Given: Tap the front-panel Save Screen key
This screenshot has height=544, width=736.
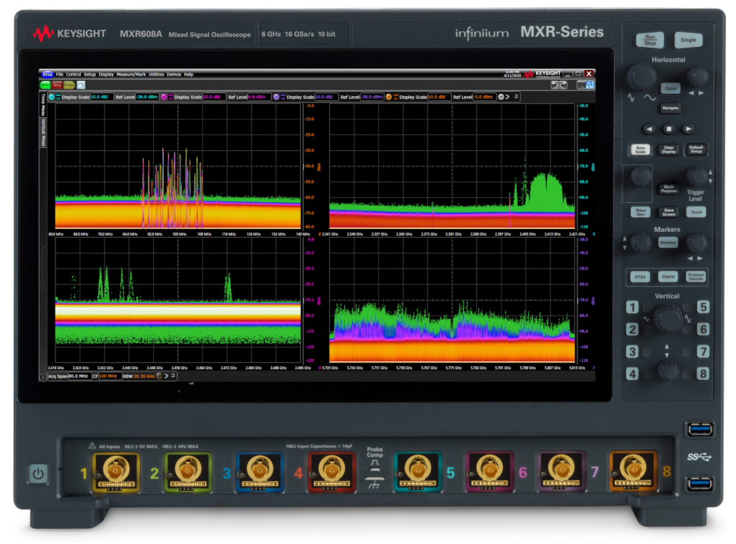Looking at the screenshot, I should coord(669,212).
